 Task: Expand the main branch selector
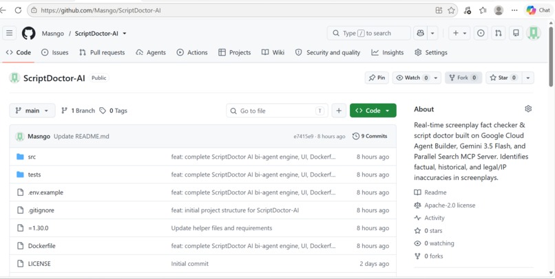[32, 111]
